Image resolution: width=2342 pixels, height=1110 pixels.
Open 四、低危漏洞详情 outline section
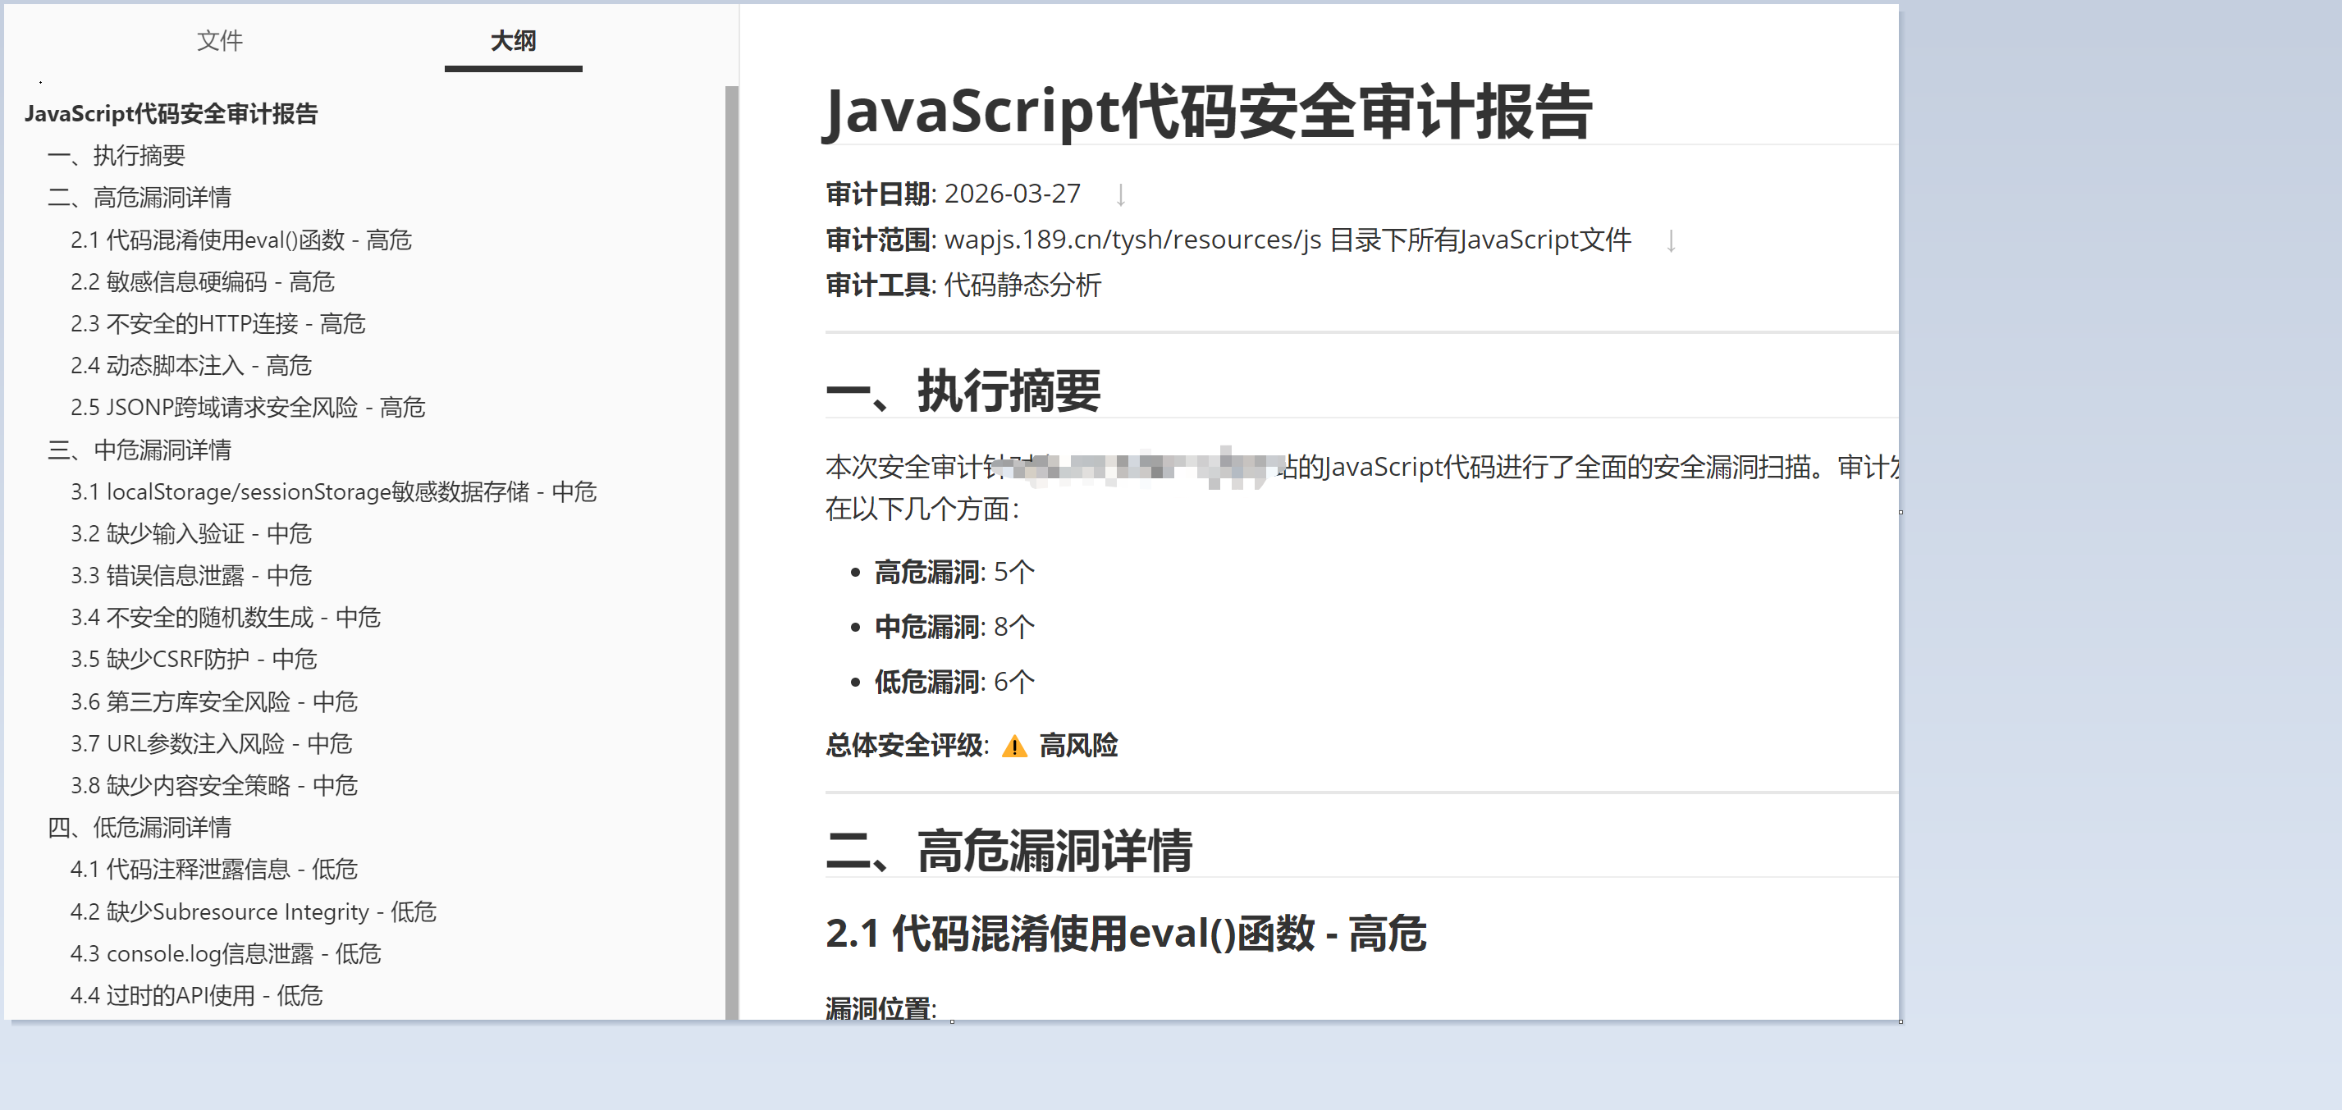click(x=140, y=827)
